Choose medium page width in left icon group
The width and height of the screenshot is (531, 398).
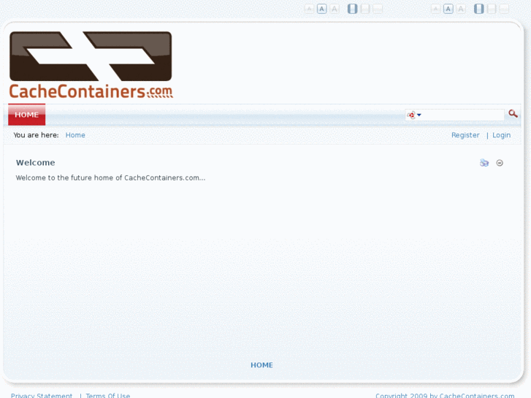click(365, 9)
